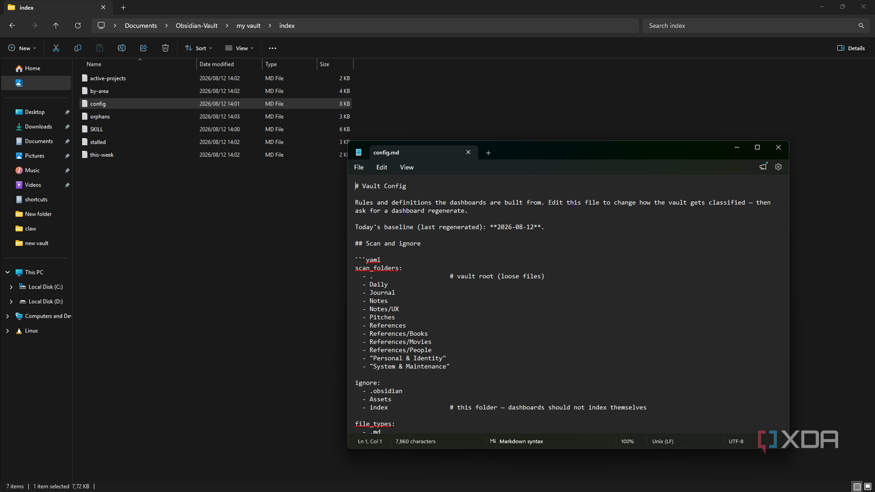Image resolution: width=875 pixels, height=492 pixels.
Task: Select the orphans file
Action: [x=216, y=117]
